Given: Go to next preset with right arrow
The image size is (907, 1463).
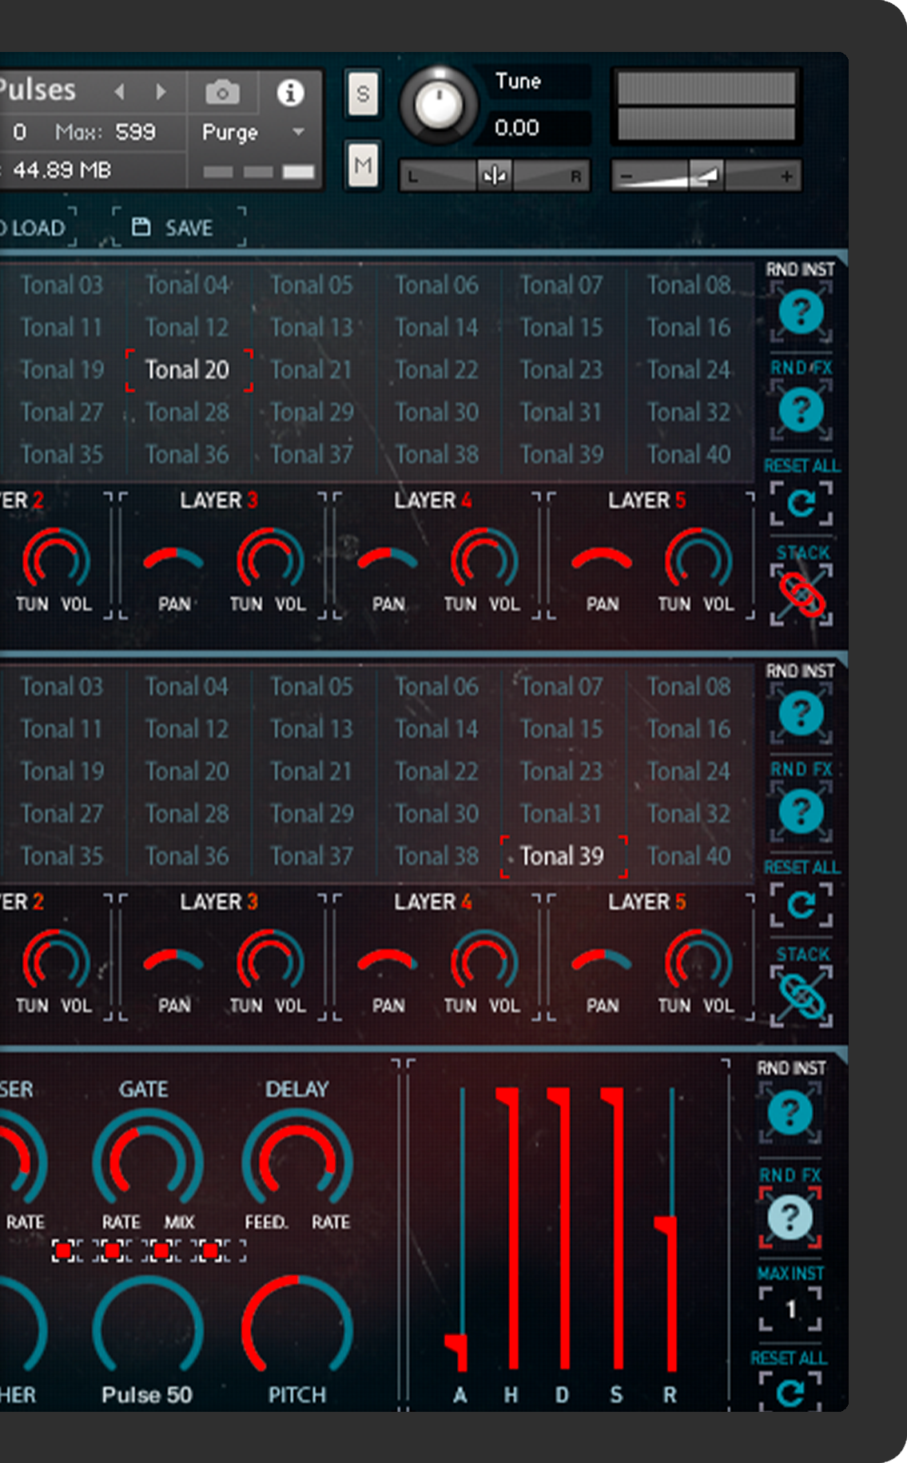Looking at the screenshot, I should 161,92.
